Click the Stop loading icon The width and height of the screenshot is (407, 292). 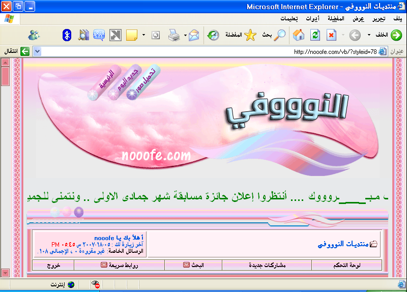(x=331, y=35)
